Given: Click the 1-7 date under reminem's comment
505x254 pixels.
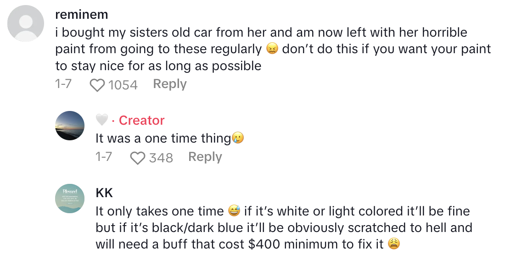Looking at the screenshot, I should pos(63,84).
